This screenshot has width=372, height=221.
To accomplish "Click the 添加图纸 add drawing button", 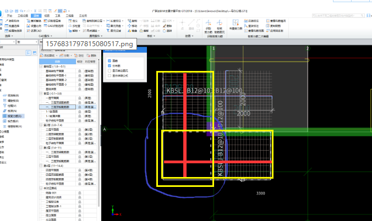I will click(48, 56).
